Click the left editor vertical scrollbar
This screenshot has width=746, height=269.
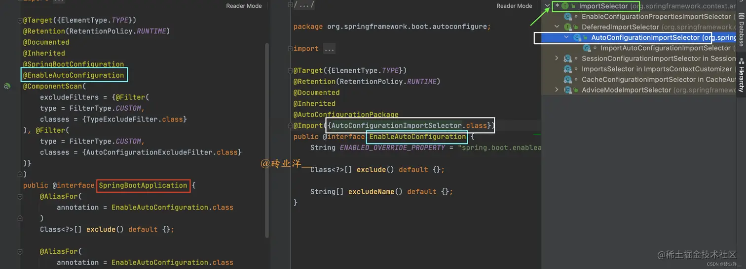click(267, 140)
